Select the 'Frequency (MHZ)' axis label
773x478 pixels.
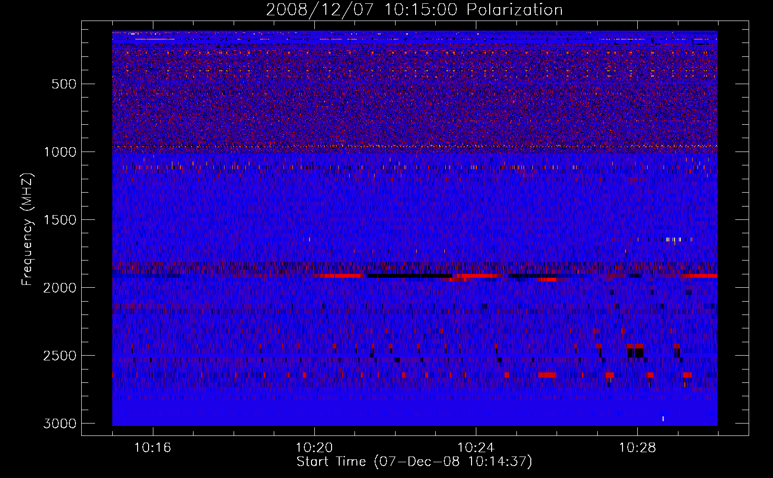(x=27, y=229)
